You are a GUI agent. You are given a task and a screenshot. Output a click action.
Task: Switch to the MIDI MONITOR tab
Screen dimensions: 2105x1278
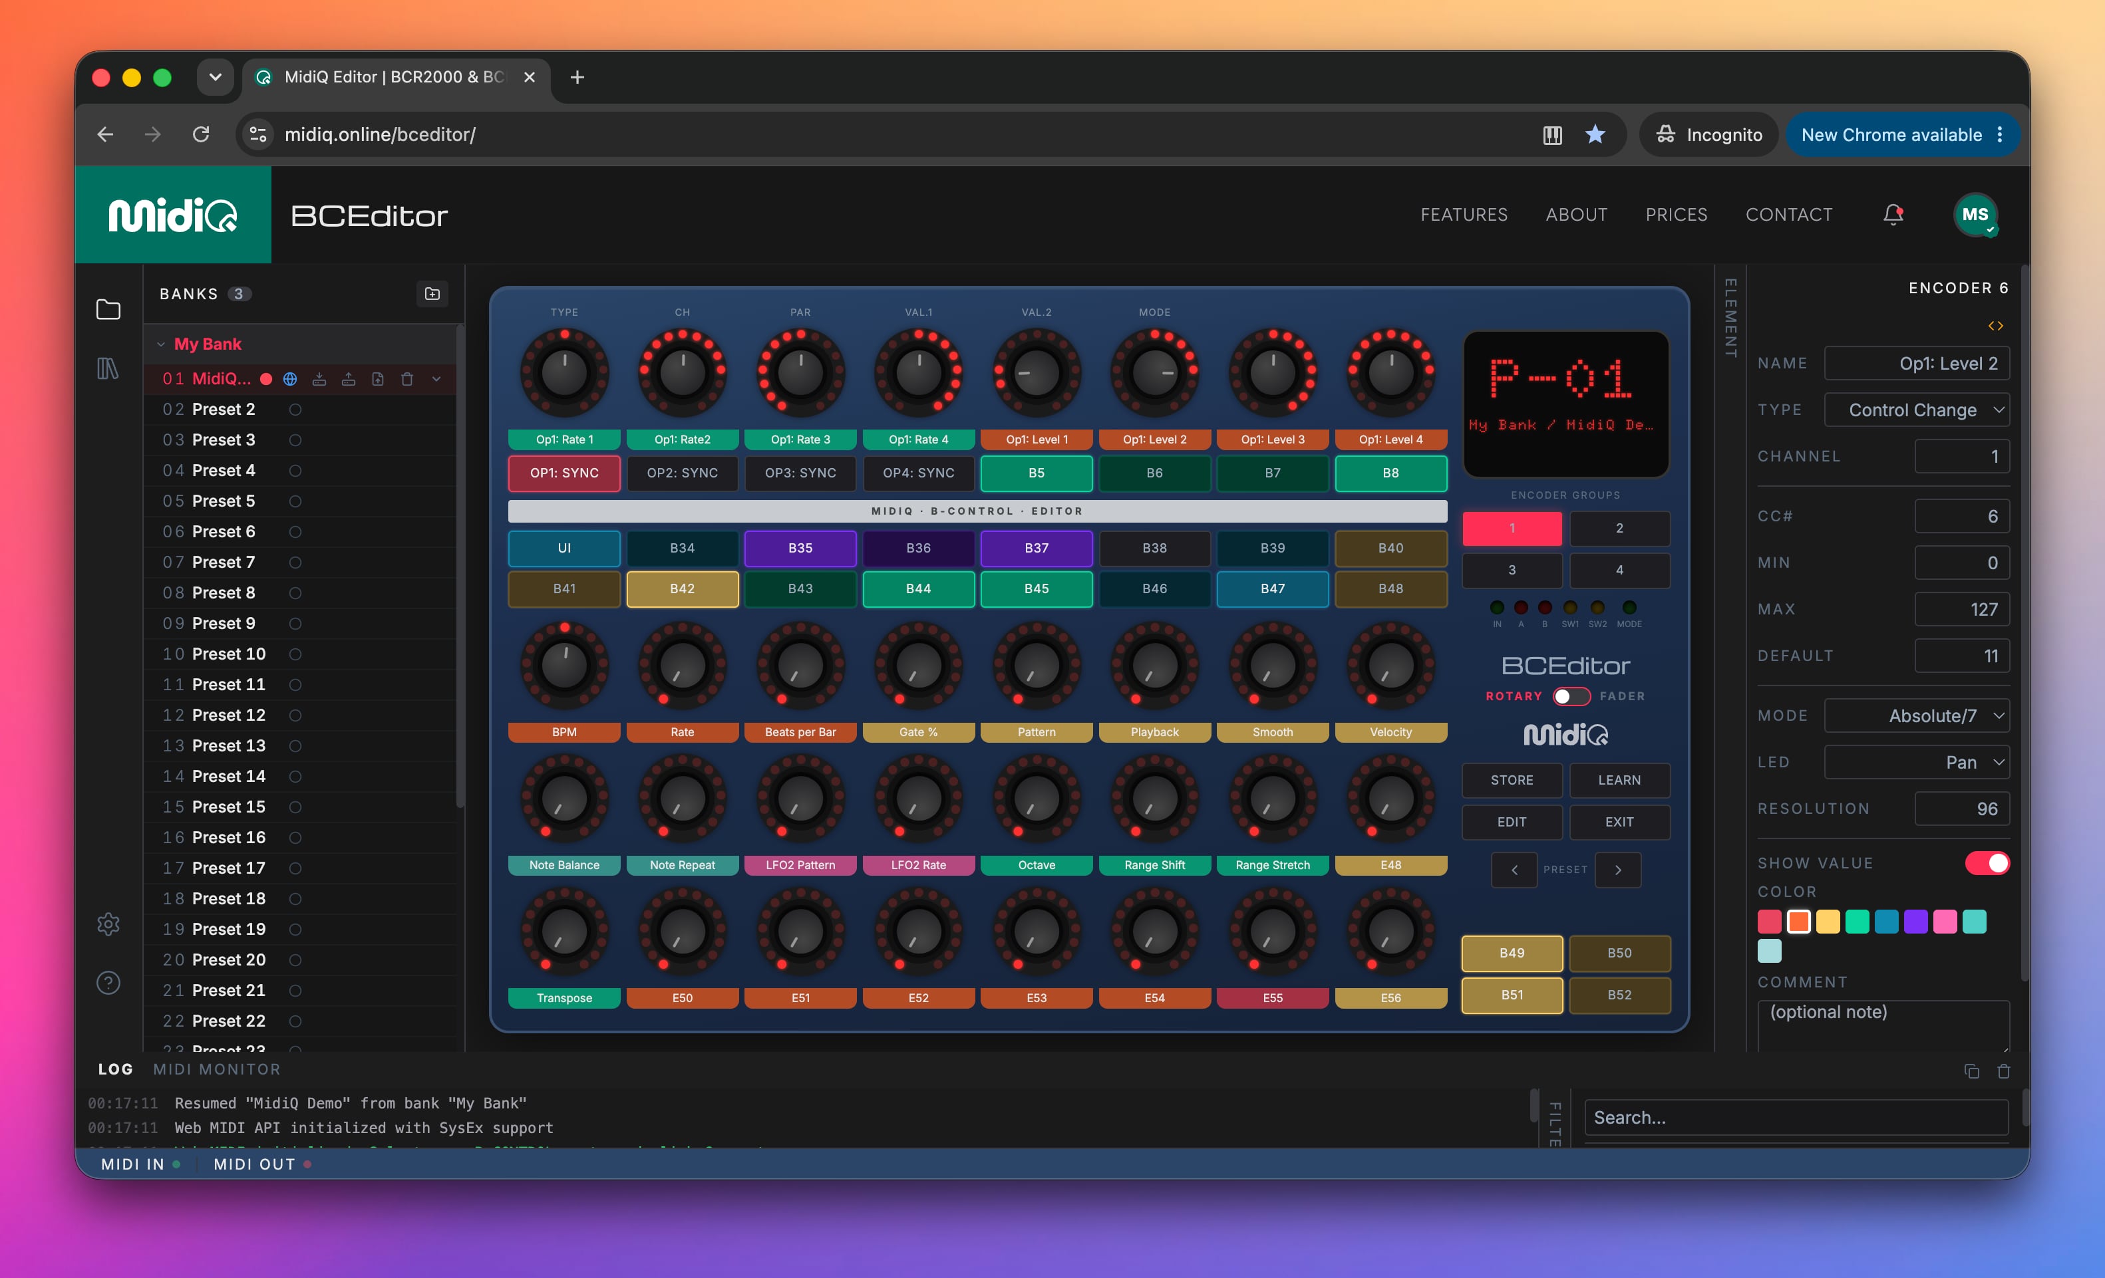(216, 1070)
